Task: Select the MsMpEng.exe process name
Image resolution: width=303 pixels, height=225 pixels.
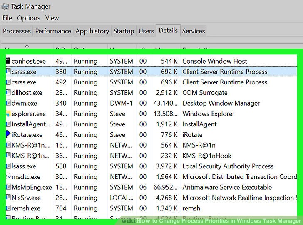Action: point(32,187)
